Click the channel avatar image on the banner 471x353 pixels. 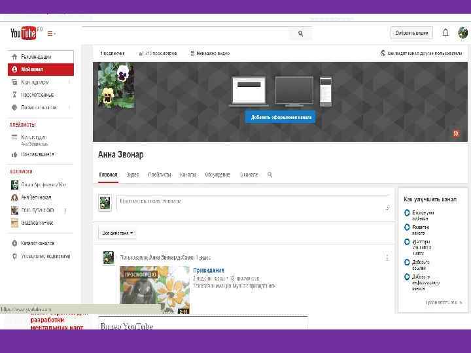(x=116, y=85)
